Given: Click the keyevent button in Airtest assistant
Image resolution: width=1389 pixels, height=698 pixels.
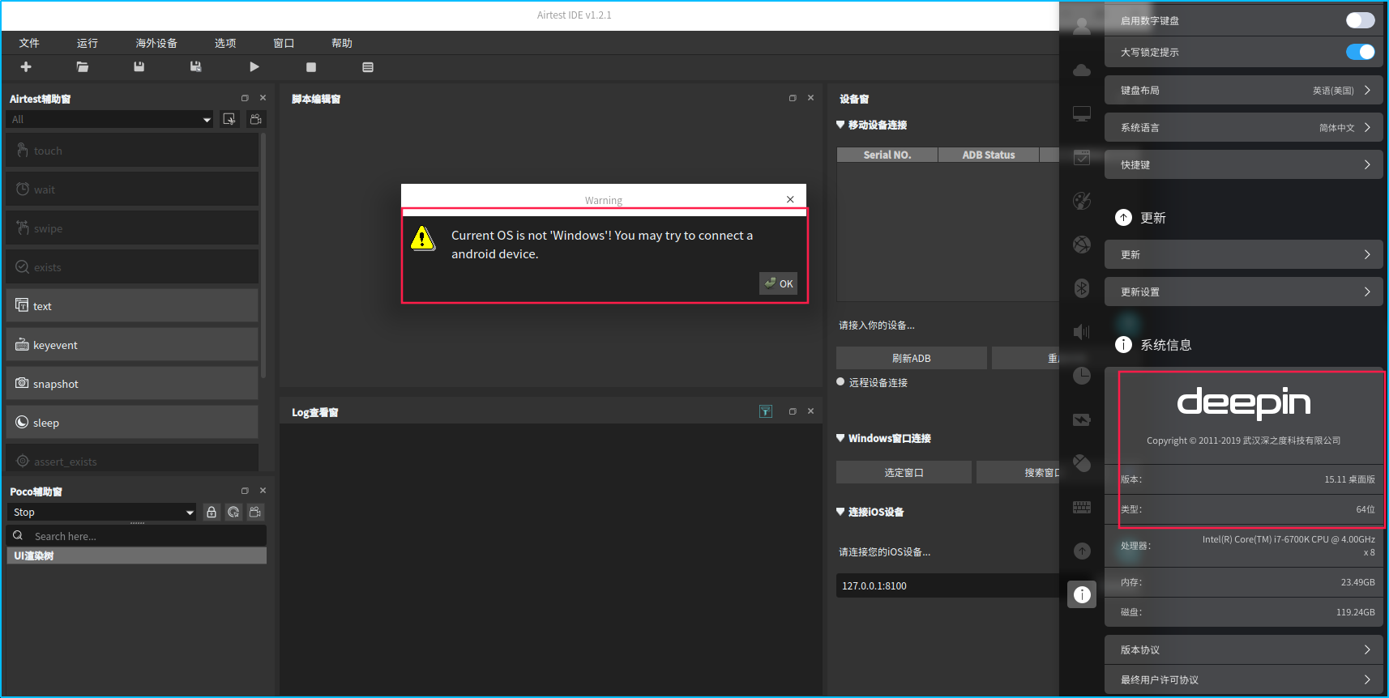Looking at the screenshot, I should pos(132,345).
